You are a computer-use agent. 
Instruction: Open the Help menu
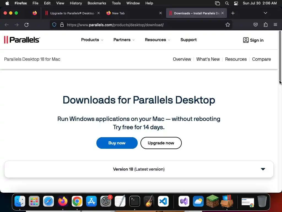tap(149, 3)
